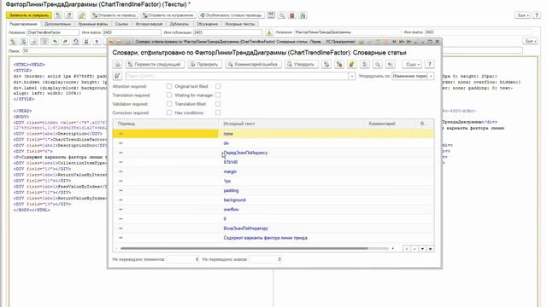547x307 pixels.
Task: Click the icon right of the dialog magnifier
Action: [x=390, y=65]
